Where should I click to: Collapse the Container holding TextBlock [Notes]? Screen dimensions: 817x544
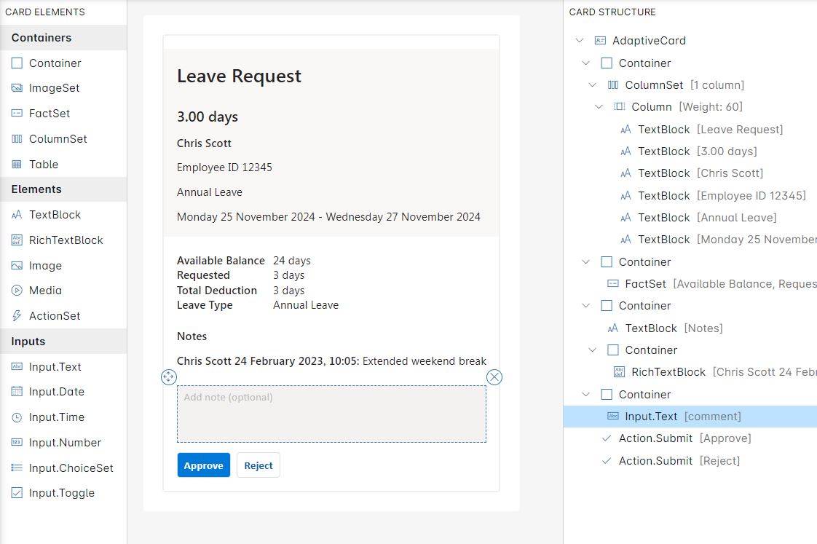click(585, 306)
